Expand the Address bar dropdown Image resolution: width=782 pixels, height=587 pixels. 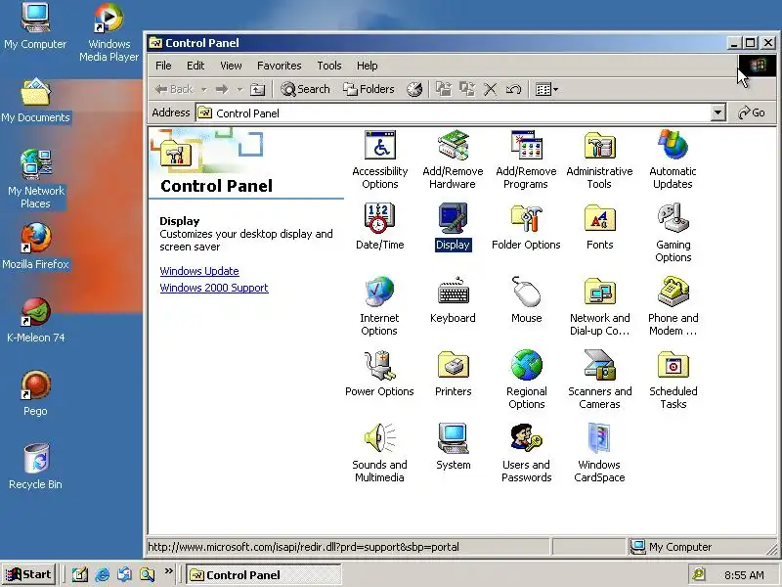tap(717, 113)
